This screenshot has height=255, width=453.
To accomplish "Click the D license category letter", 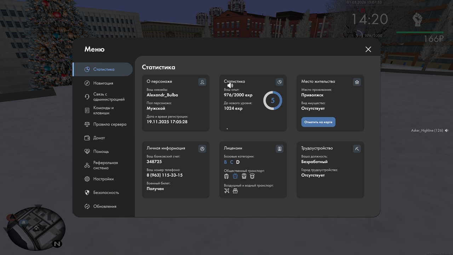I will click(238, 162).
